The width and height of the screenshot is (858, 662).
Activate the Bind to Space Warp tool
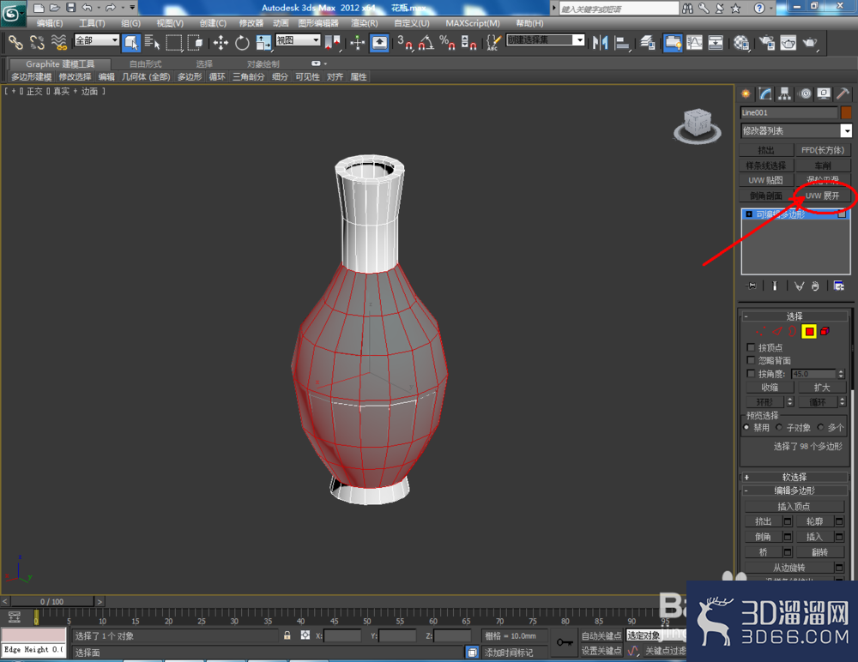(58, 43)
